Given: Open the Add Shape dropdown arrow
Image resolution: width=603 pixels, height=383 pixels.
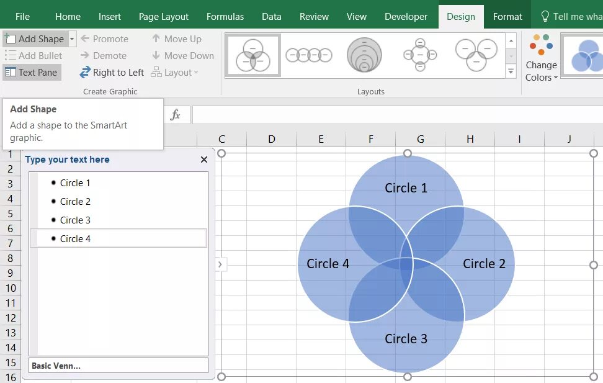Looking at the screenshot, I should click(71, 38).
